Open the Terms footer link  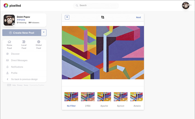pos(26,85)
